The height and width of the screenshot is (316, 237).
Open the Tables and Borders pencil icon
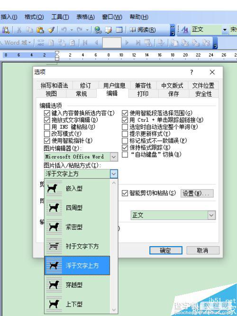pos(109,30)
